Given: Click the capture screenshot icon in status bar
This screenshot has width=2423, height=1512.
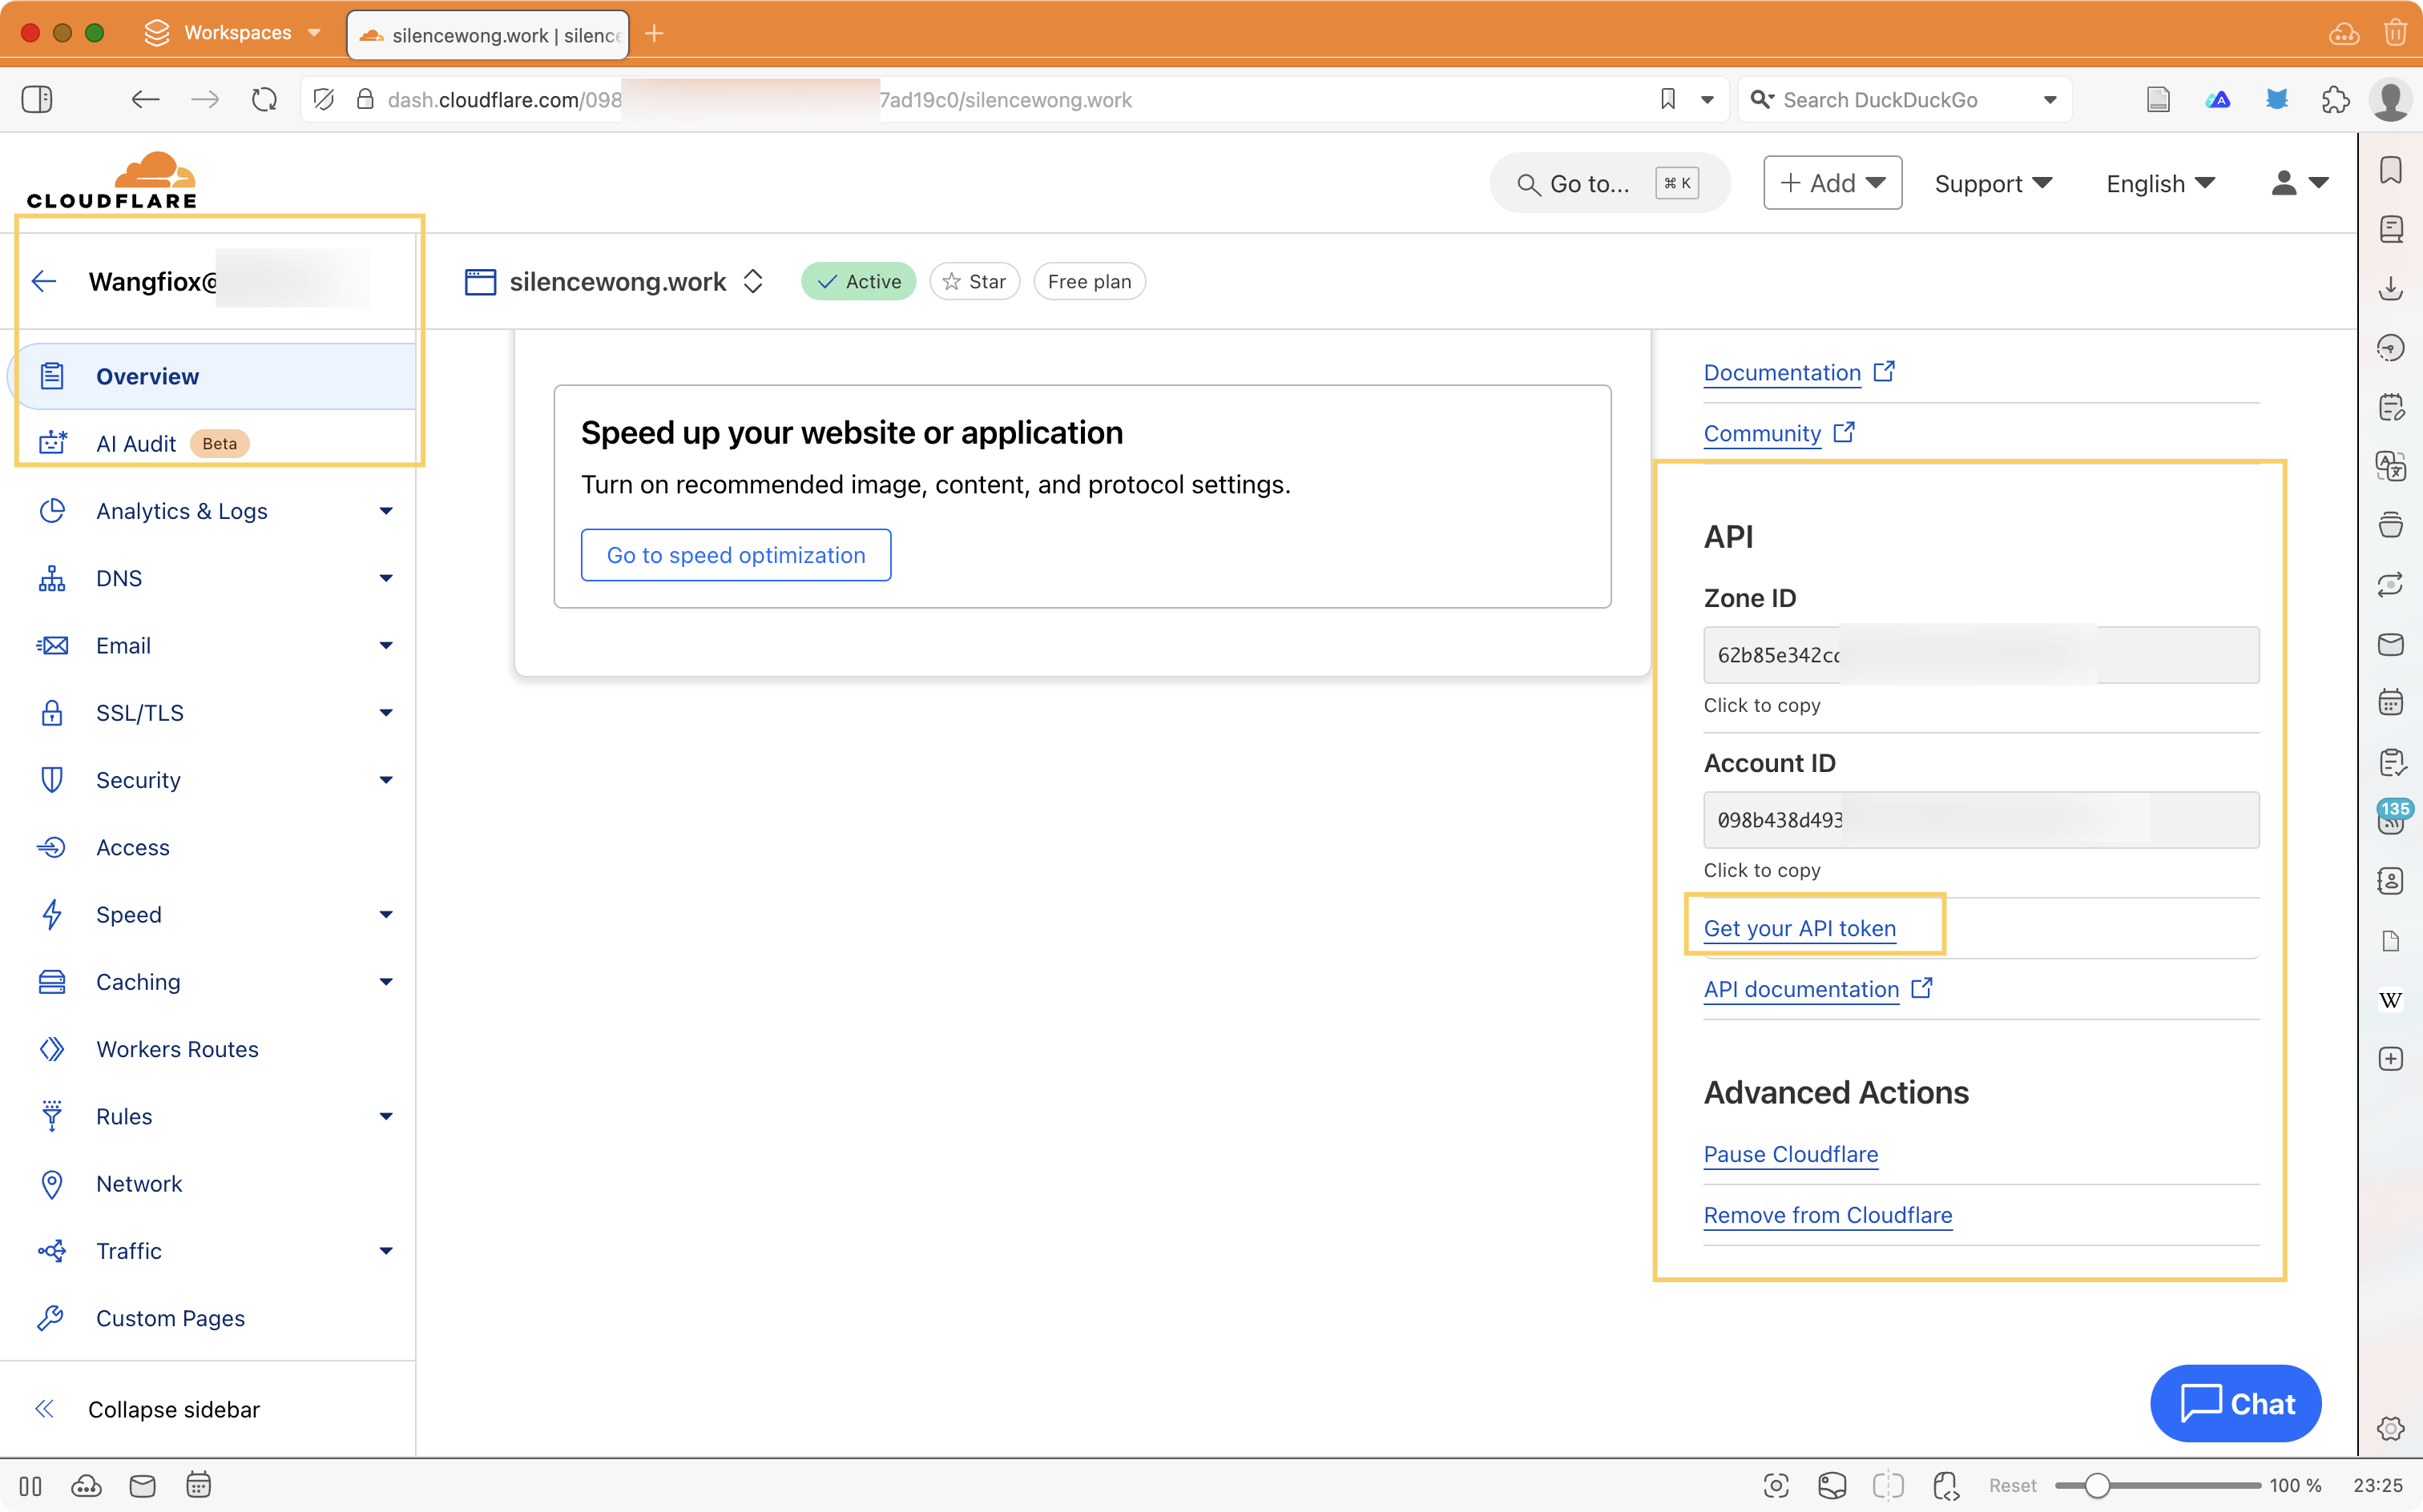Looking at the screenshot, I should point(1776,1485).
